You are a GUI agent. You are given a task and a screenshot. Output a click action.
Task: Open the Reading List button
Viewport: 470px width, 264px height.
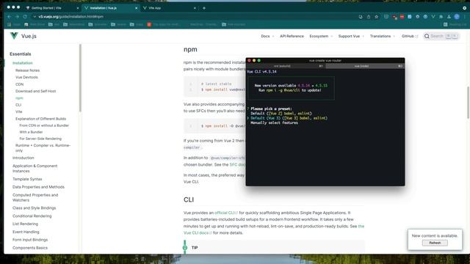click(x=455, y=24)
